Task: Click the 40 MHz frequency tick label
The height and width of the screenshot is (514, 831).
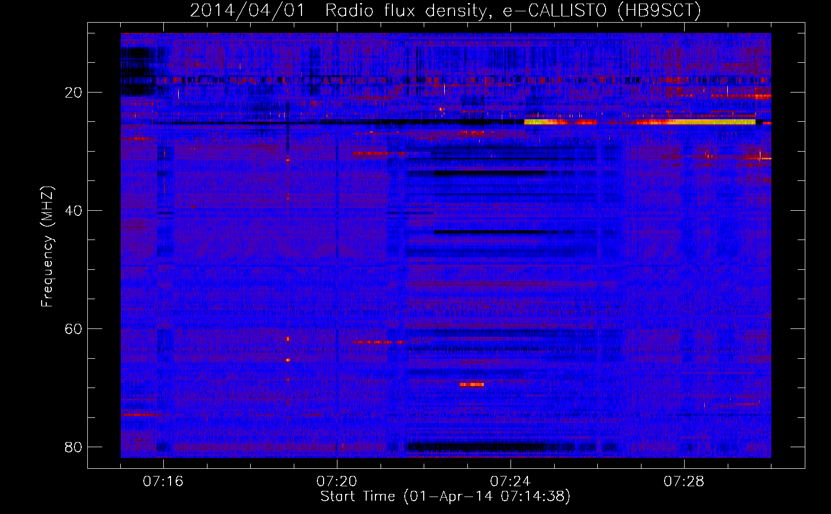Action: pyautogui.click(x=73, y=211)
